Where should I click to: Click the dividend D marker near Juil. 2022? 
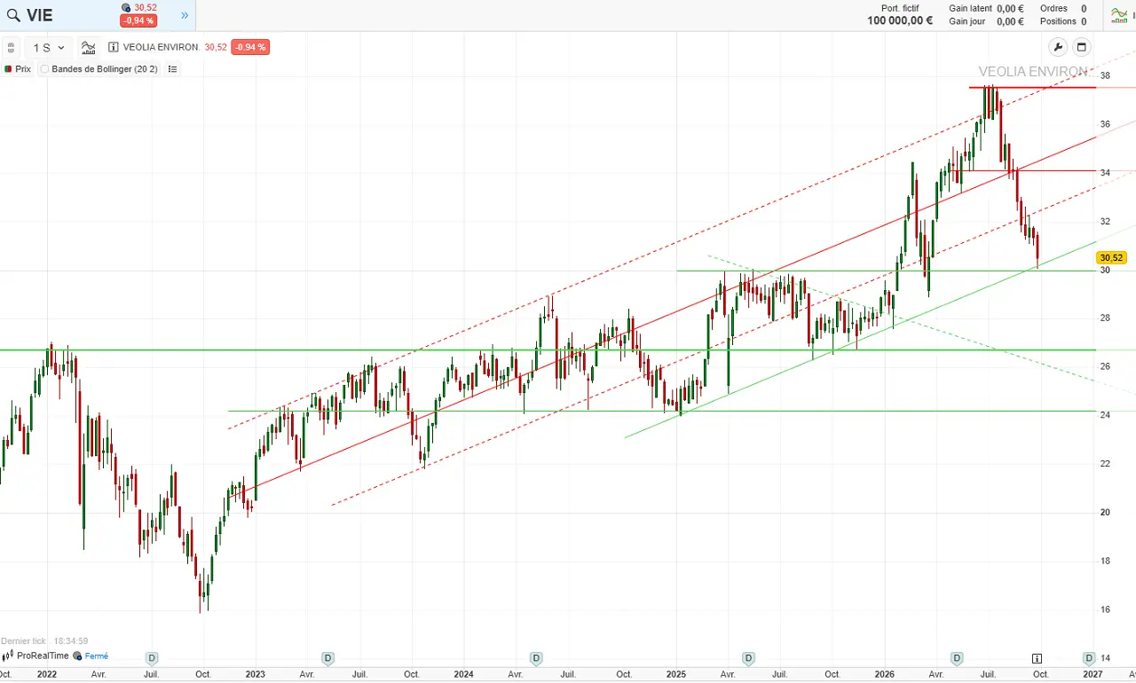[x=152, y=658]
